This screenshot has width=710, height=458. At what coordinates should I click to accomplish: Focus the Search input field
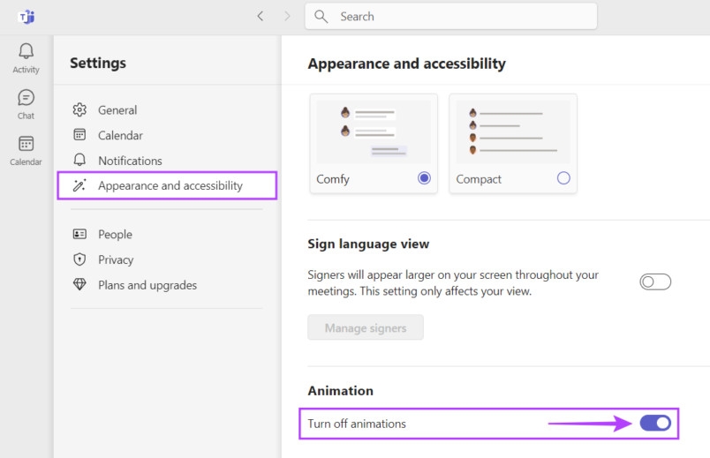pyautogui.click(x=451, y=17)
